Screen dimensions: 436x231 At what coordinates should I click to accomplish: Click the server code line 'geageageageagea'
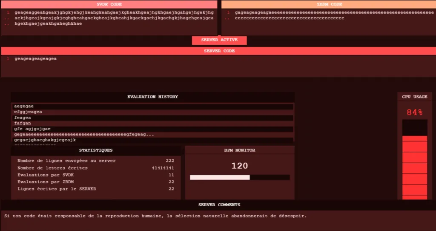[x=35, y=59]
